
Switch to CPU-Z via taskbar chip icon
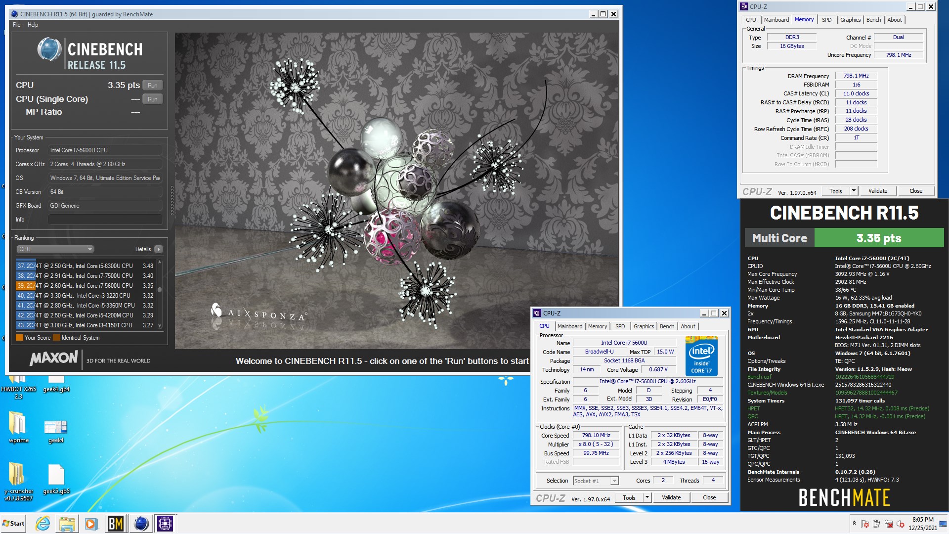165,523
